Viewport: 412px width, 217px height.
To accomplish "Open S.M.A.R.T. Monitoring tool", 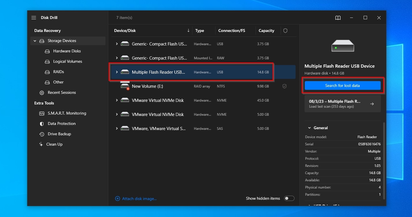I will click(x=67, y=113).
